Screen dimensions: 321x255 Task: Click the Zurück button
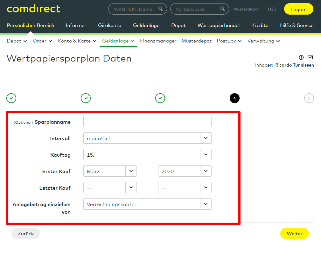(x=26, y=233)
